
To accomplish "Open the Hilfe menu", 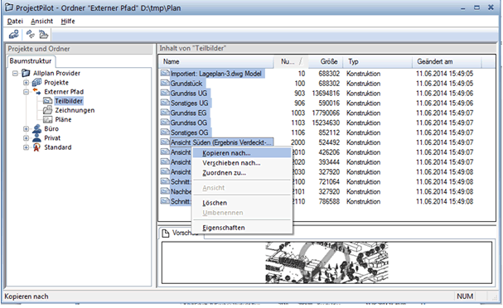I will [x=68, y=22].
